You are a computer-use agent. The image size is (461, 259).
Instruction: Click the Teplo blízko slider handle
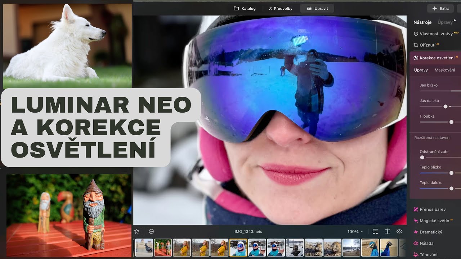pos(451,173)
